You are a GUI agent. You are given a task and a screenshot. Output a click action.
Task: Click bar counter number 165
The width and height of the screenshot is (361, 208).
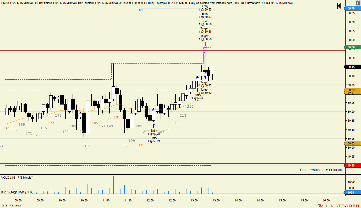(x=7, y=128)
